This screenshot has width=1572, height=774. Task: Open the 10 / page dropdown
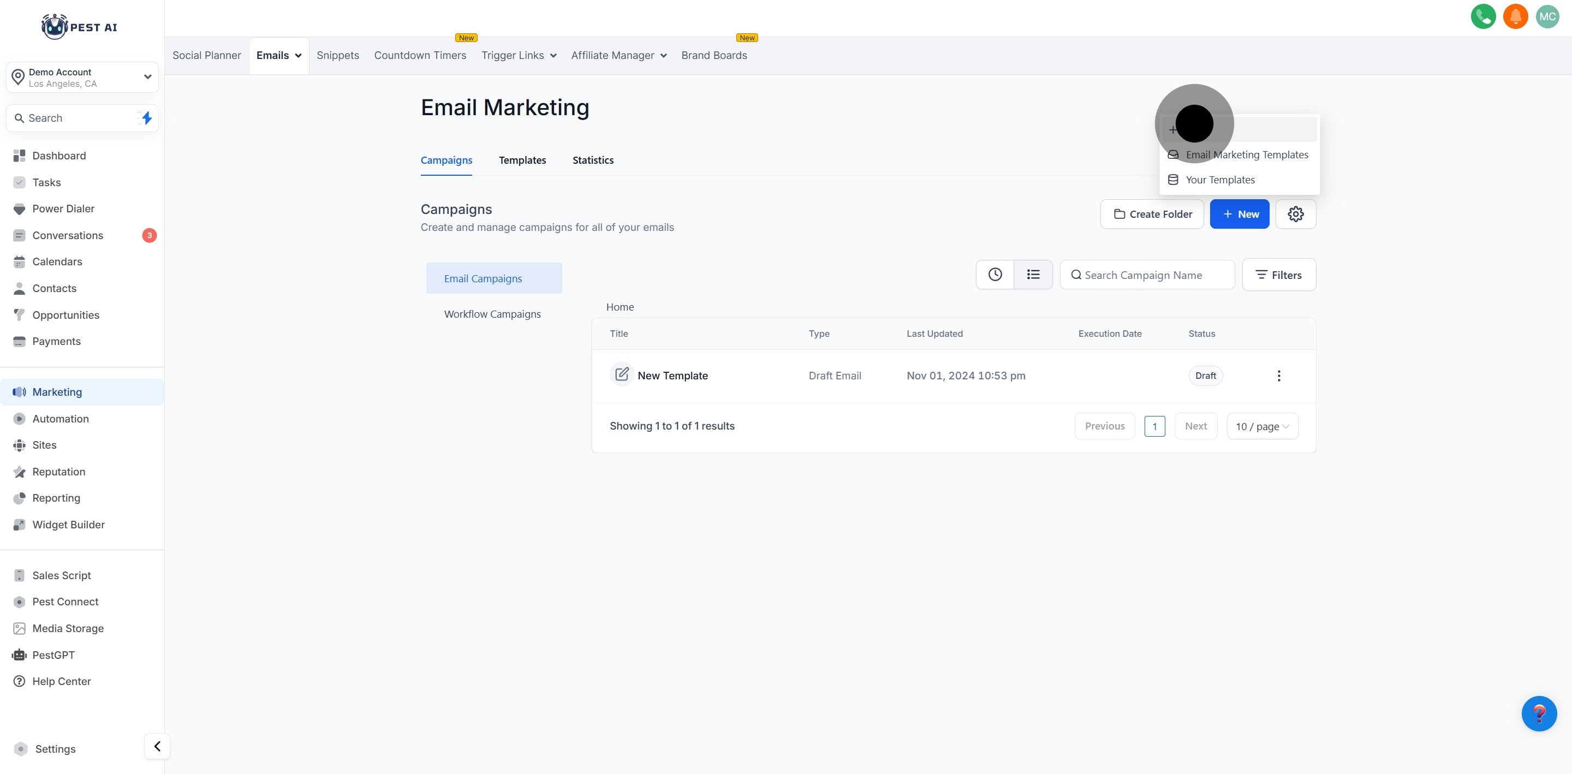tap(1261, 427)
